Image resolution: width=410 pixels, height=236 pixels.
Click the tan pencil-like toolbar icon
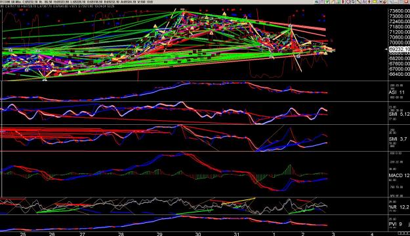coord(332,1)
